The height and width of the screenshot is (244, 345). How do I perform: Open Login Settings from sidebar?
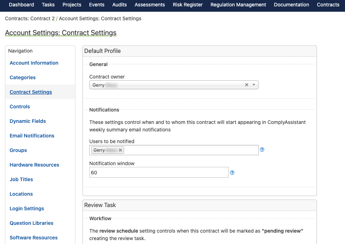pyautogui.click(x=27, y=208)
